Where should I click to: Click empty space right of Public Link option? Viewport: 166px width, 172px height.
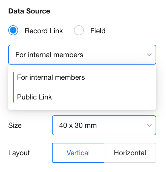tap(110, 97)
